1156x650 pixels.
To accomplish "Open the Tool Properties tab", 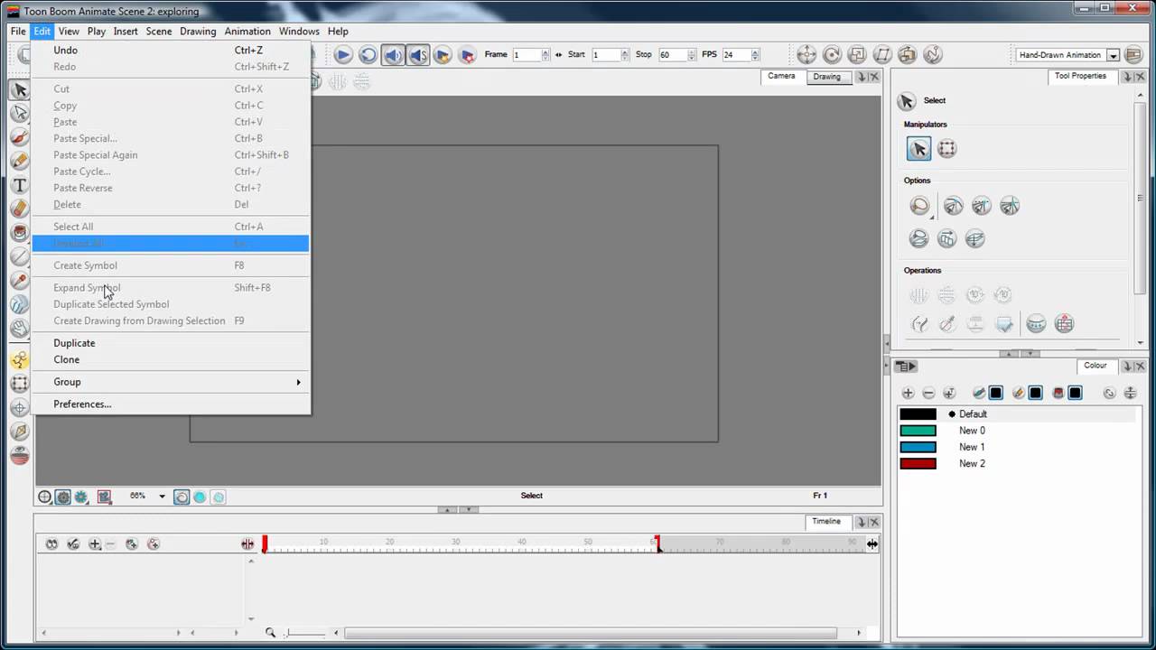I will tap(1080, 76).
